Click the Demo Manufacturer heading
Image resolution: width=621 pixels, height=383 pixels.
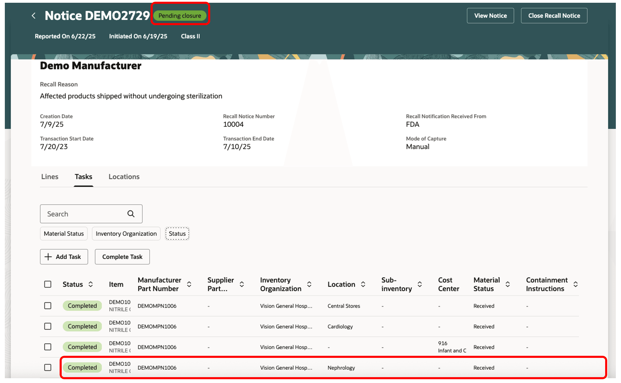pyautogui.click(x=91, y=65)
